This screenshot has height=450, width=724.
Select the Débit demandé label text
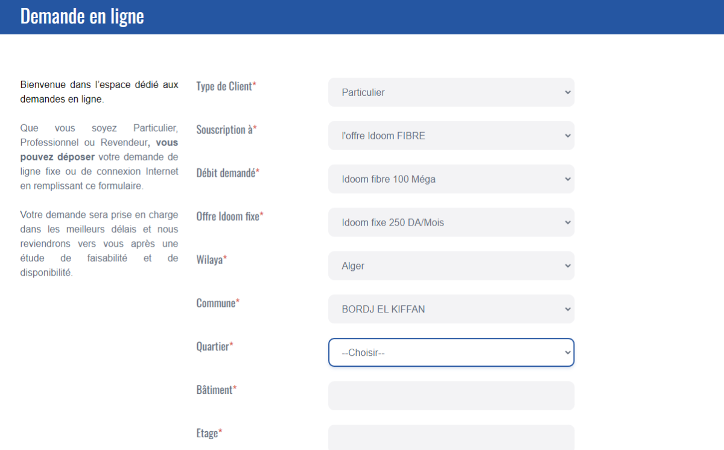(227, 173)
